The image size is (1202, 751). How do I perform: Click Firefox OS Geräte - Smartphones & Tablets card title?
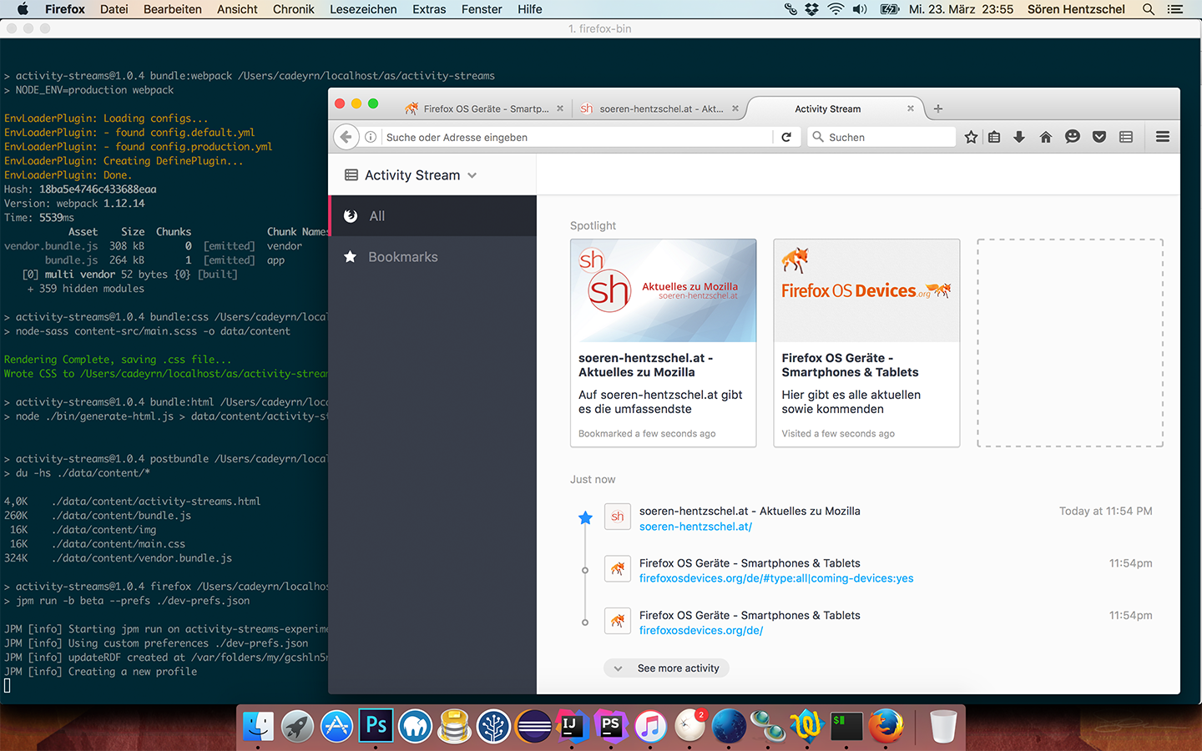[850, 365]
